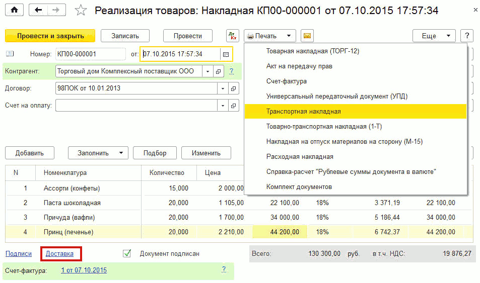Click Провести и закрыть button
Screen dimensions: 480x283
(50, 36)
